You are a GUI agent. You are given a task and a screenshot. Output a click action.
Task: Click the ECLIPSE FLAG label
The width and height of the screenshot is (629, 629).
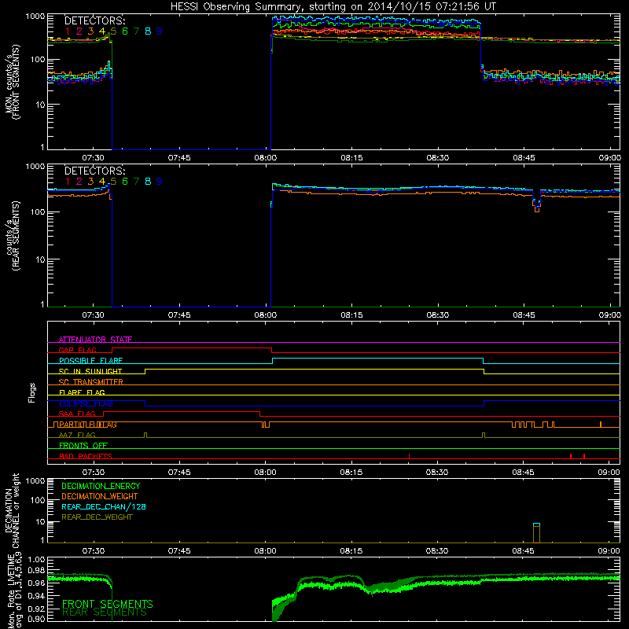(x=86, y=403)
